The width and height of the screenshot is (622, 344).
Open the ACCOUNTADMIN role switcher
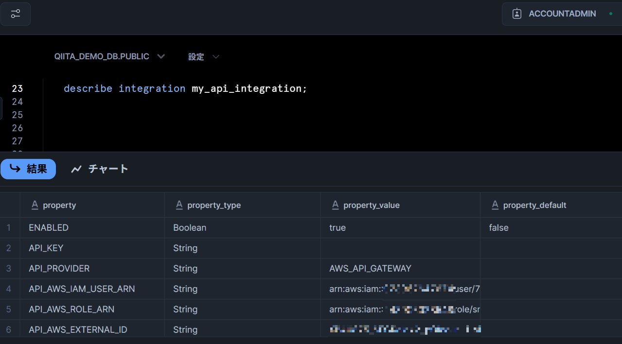[x=562, y=14]
